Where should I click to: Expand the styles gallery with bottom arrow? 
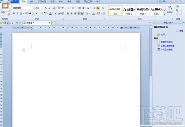(x=165, y=14)
